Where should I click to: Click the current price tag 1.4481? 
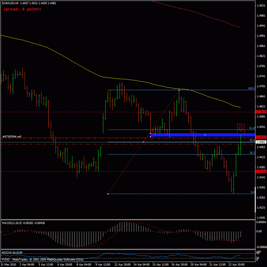[x=261, y=142]
